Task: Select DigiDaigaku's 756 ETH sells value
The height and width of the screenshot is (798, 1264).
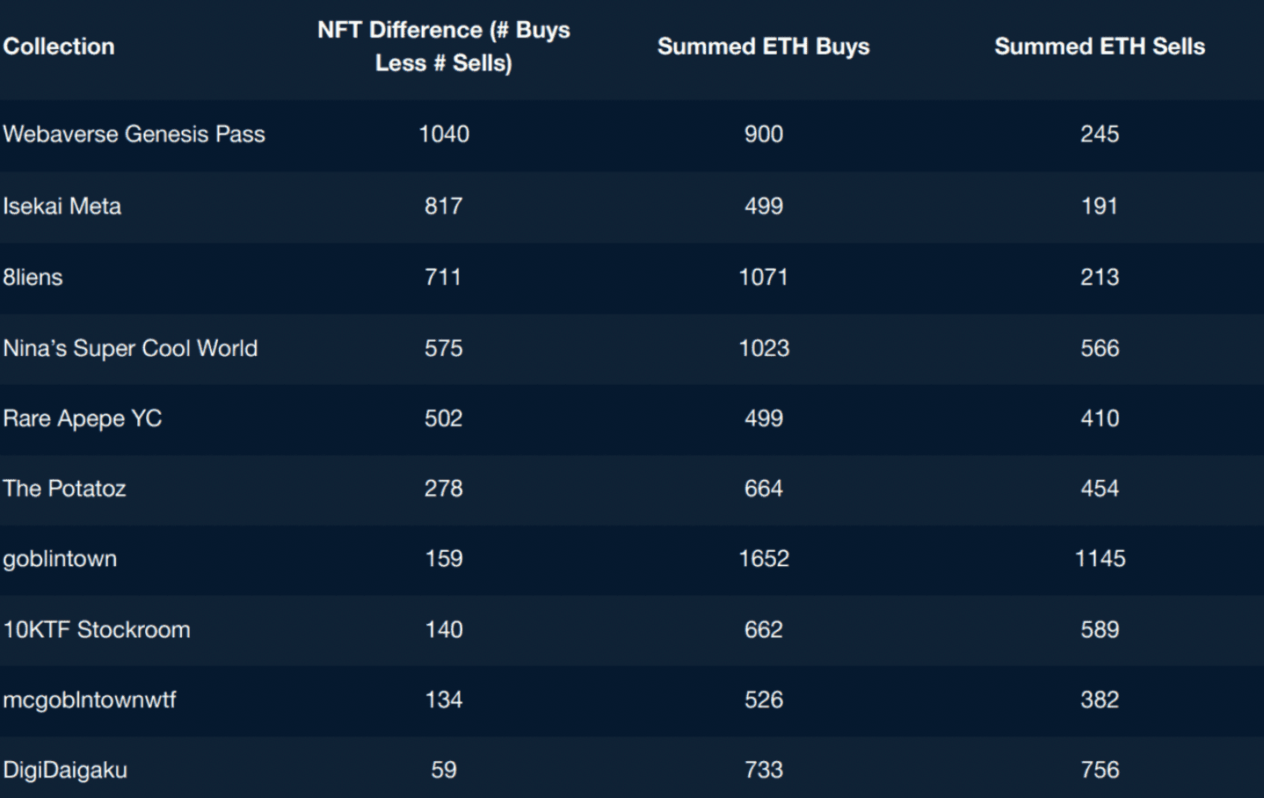Action: (1100, 771)
